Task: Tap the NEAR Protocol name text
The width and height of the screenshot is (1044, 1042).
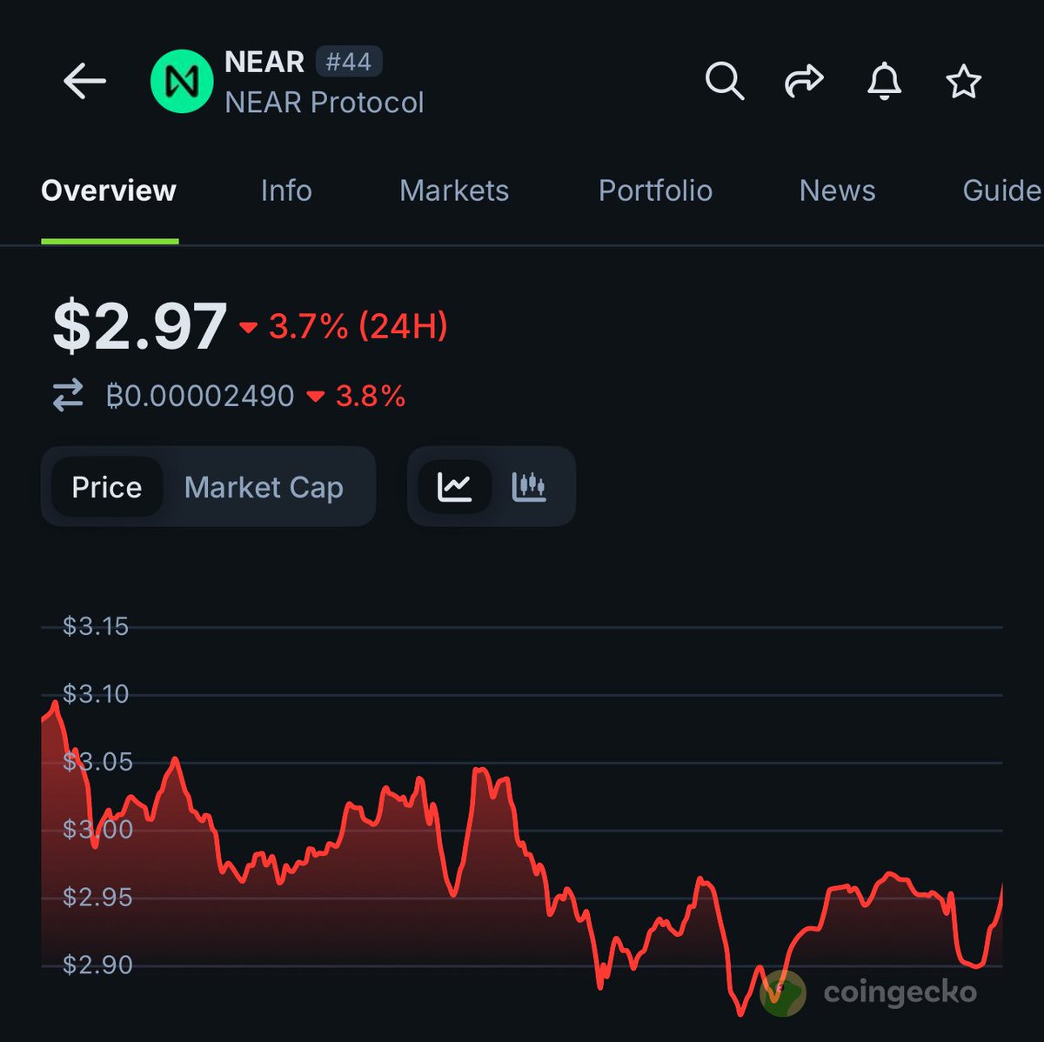Action: coord(324,103)
